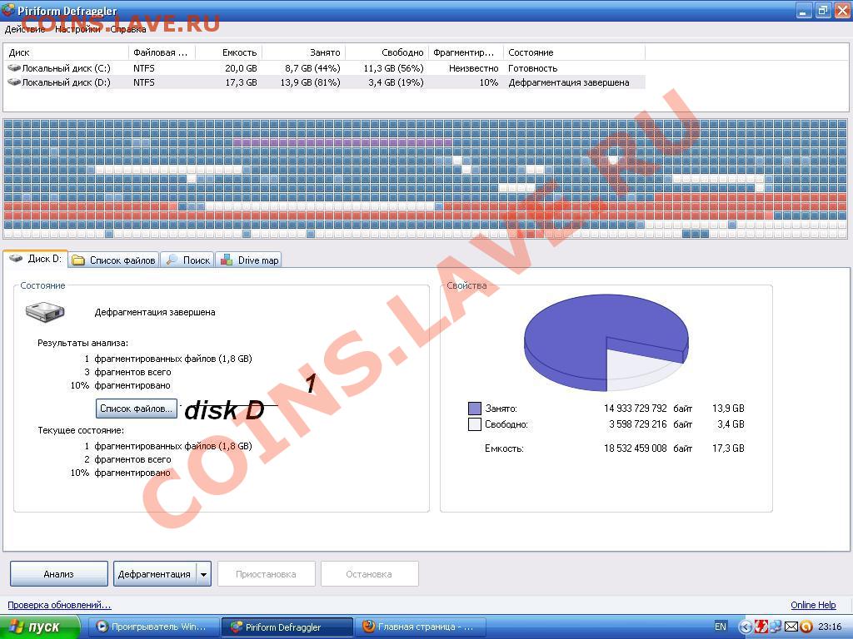Select the Локальный диск (D:) row
Image resolution: width=853 pixels, height=639 pixels.
pos(324,82)
